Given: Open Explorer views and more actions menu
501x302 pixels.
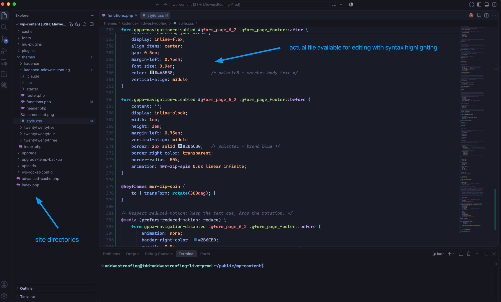Looking at the screenshot, I should tap(92, 15).
